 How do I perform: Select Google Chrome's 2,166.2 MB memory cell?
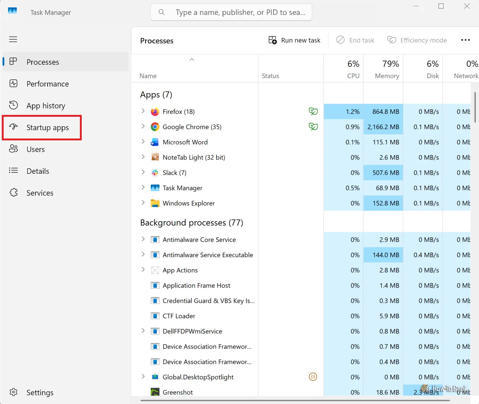pos(383,127)
